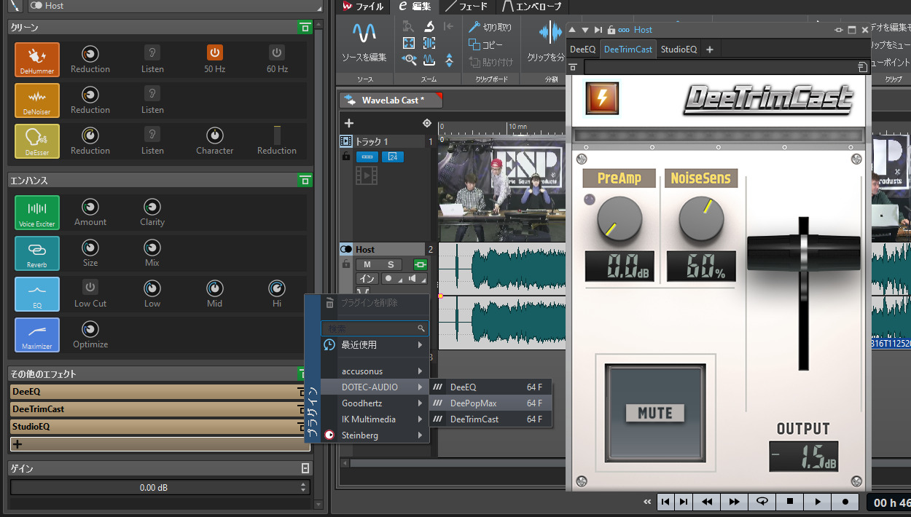
Task: Click the DeTrimCast lightning power button
Action: coord(602,98)
